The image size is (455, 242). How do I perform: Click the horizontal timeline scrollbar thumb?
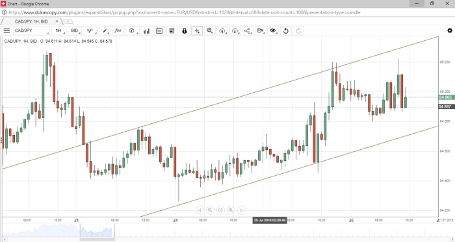point(97,239)
